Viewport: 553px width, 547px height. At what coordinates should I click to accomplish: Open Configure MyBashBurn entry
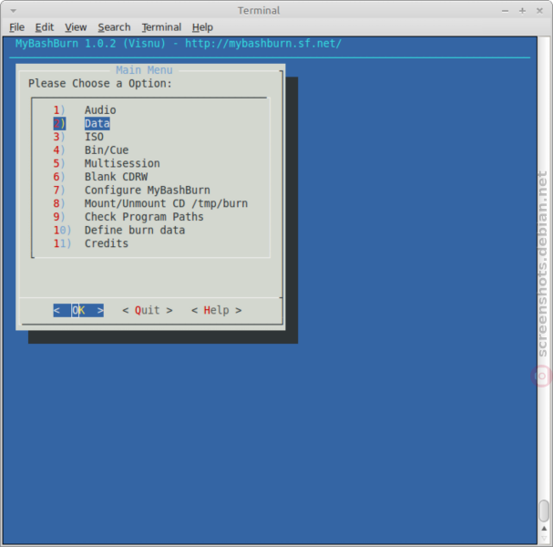click(131, 191)
